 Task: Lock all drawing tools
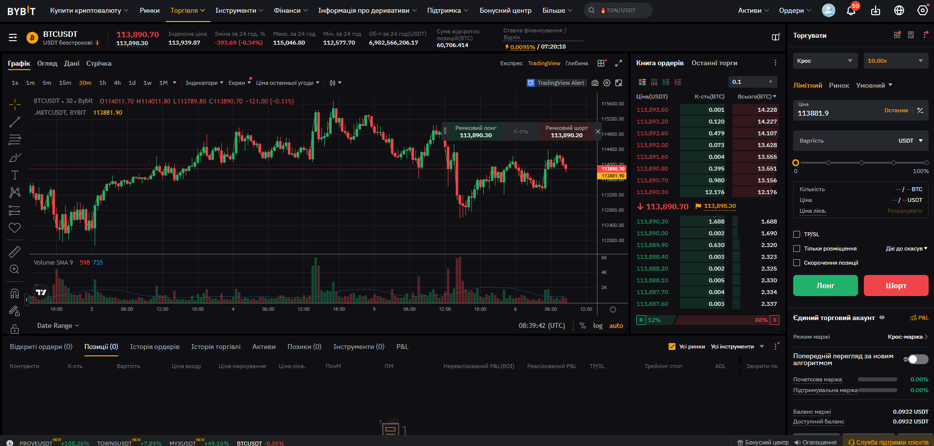click(15, 328)
